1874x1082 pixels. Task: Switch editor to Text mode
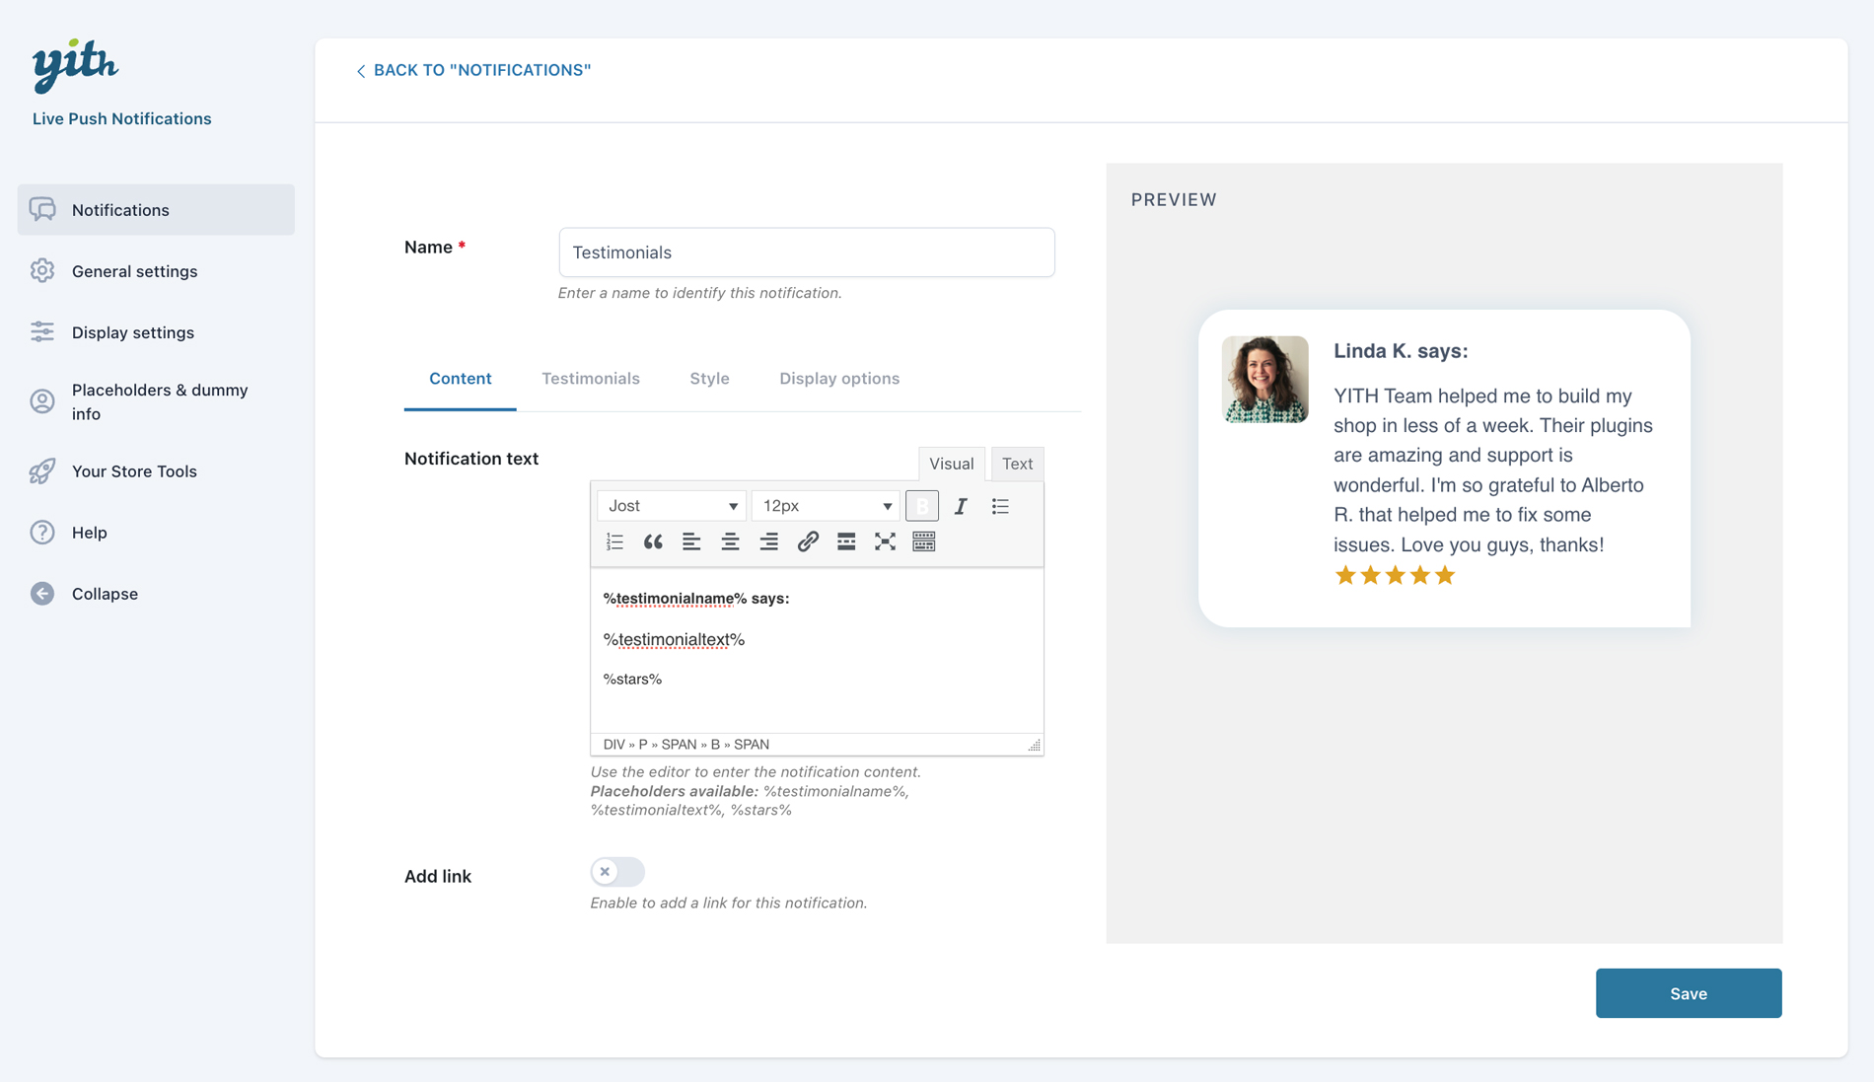click(x=1018, y=464)
